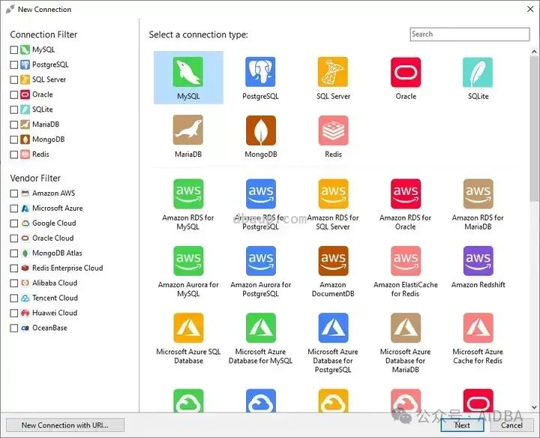
Task: Enable the Huawei Cloud vendor filter
Action: tap(13, 313)
